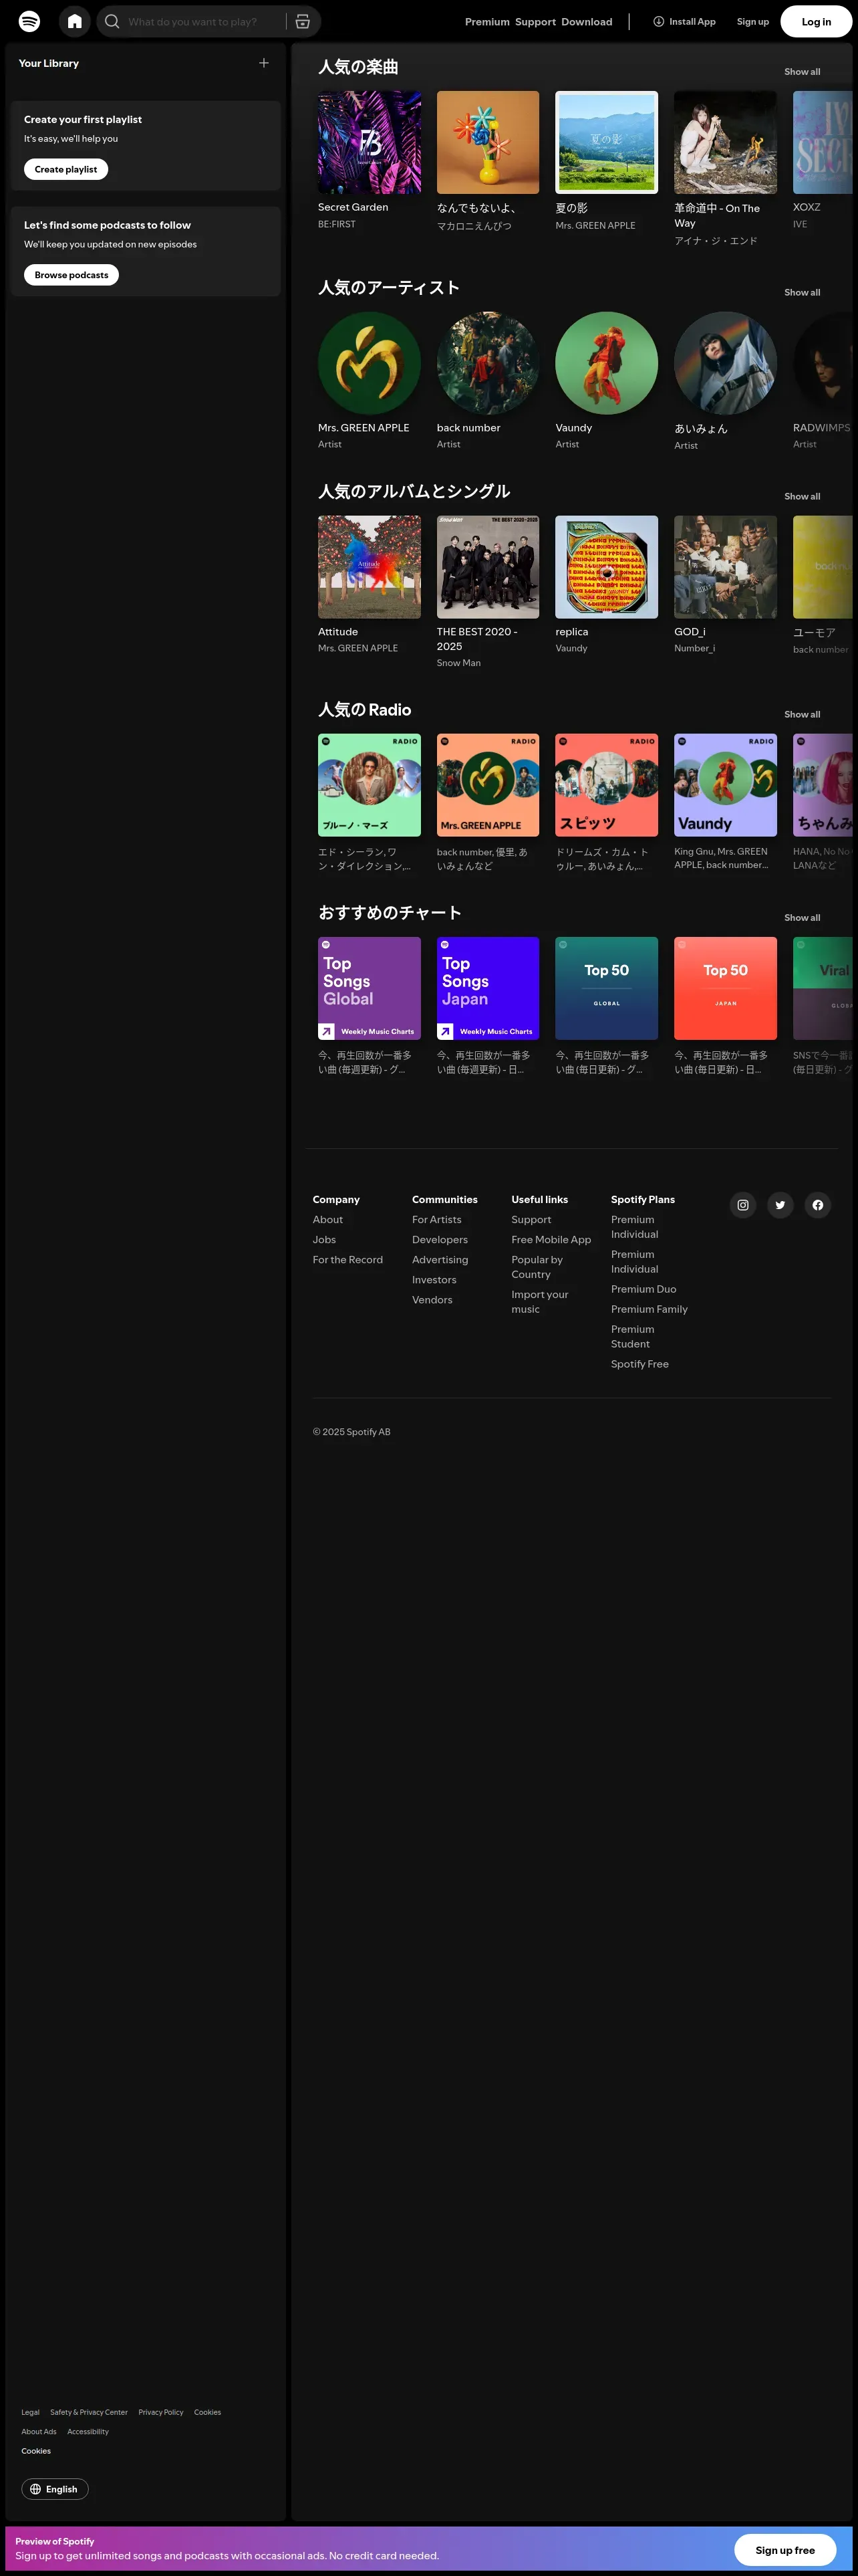Click the Sign up link in header
This screenshot has height=2576, width=858.
(x=753, y=21)
